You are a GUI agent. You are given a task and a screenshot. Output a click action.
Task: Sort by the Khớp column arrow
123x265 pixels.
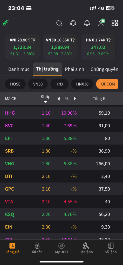tap(46, 102)
